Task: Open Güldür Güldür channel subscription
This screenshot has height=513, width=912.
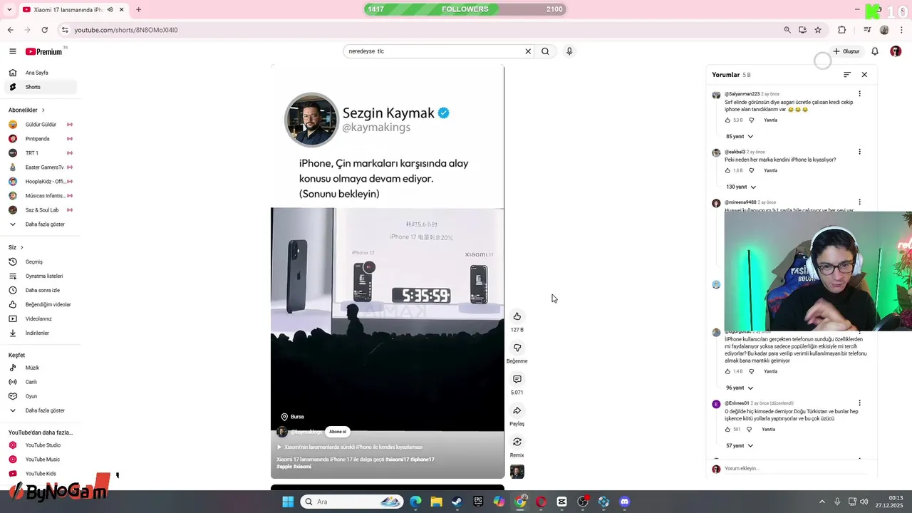Action: [40, 125]
